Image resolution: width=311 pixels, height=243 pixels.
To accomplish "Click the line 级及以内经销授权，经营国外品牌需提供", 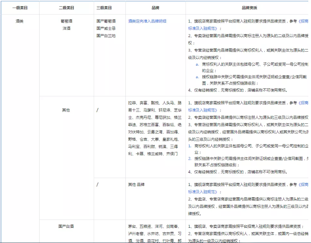I will 248,132.
